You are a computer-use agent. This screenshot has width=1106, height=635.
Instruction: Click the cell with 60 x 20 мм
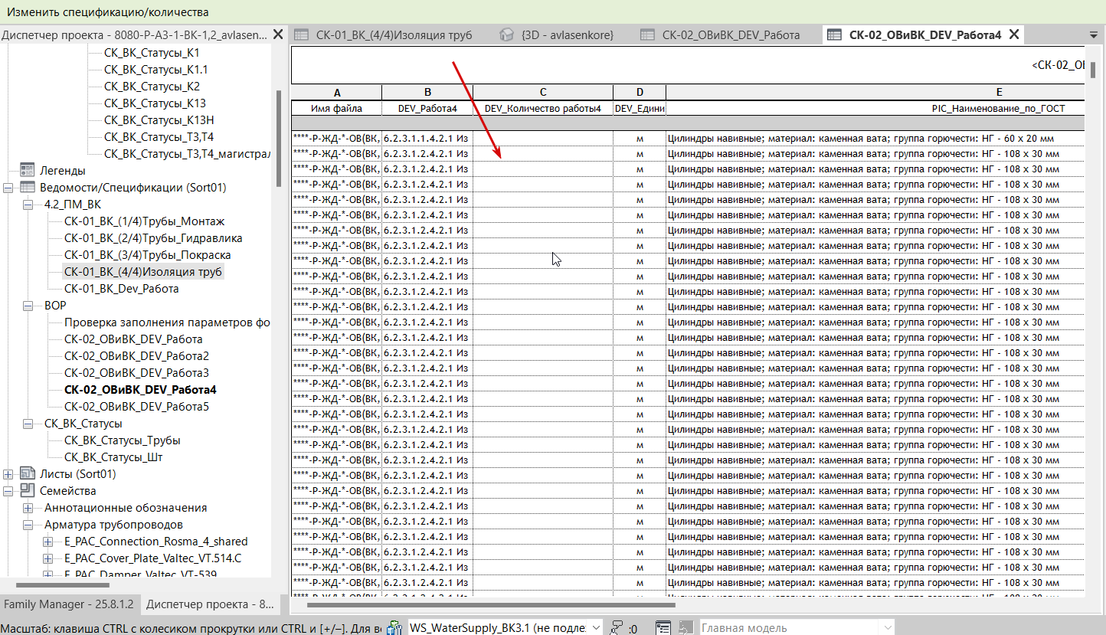pos(875,139)
